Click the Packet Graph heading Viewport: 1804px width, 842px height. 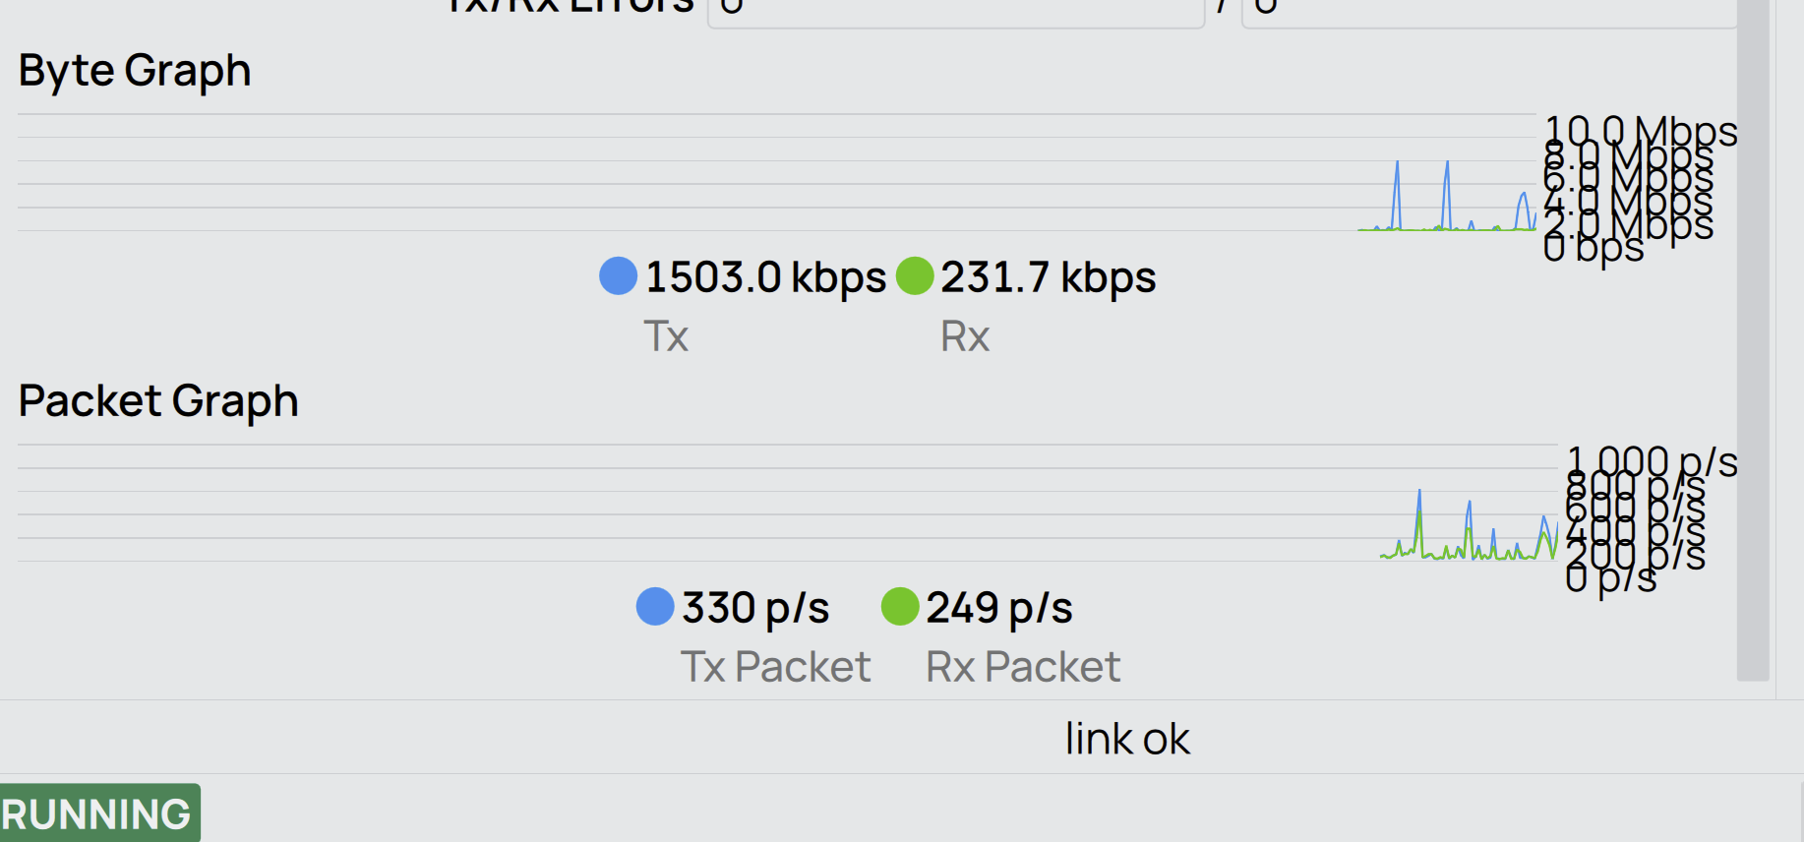[x=158, y=401]
